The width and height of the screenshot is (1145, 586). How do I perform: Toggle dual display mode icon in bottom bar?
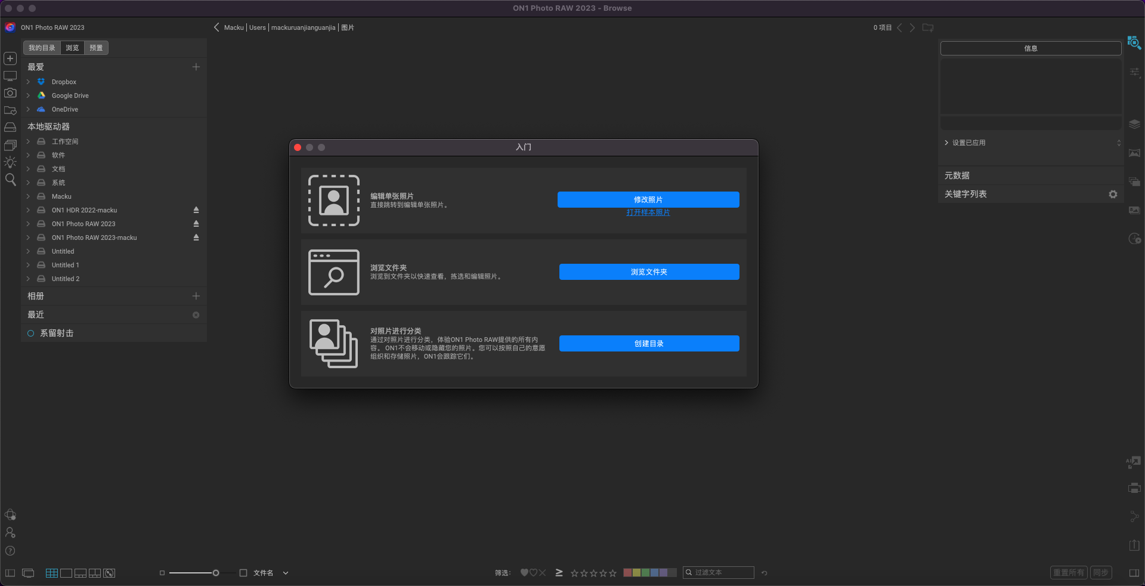click(28, 573)
